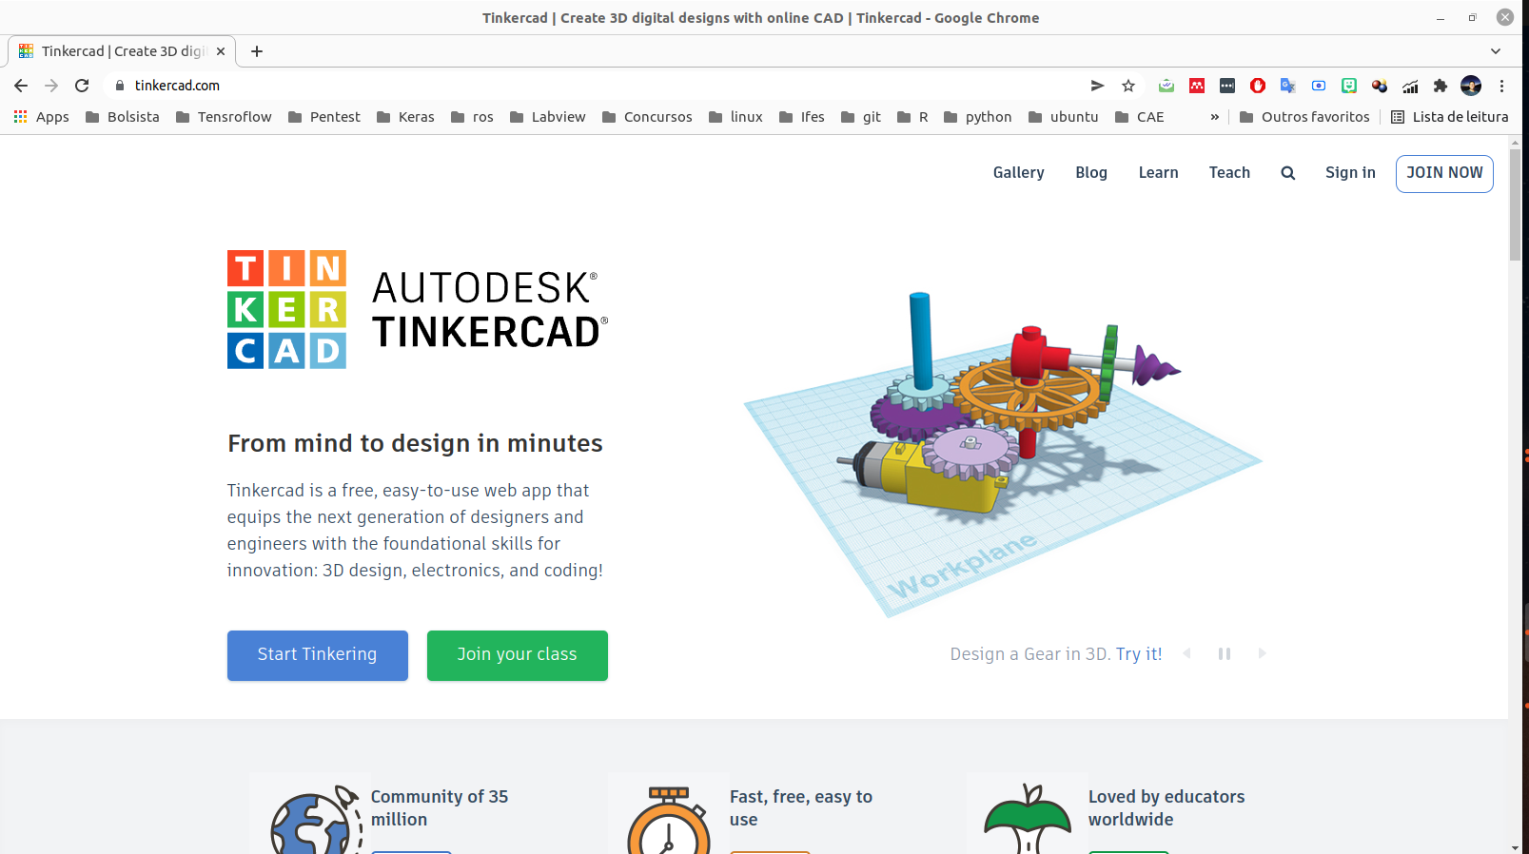Open the search magnifier on Tinkercad
This screenshot has height=854, width=1529.
coord(1287,173)
